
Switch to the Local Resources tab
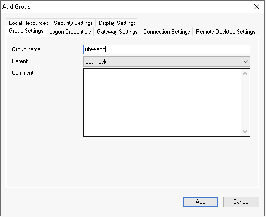pos(28,23)
